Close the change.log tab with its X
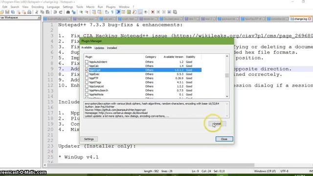 [310, 19]
